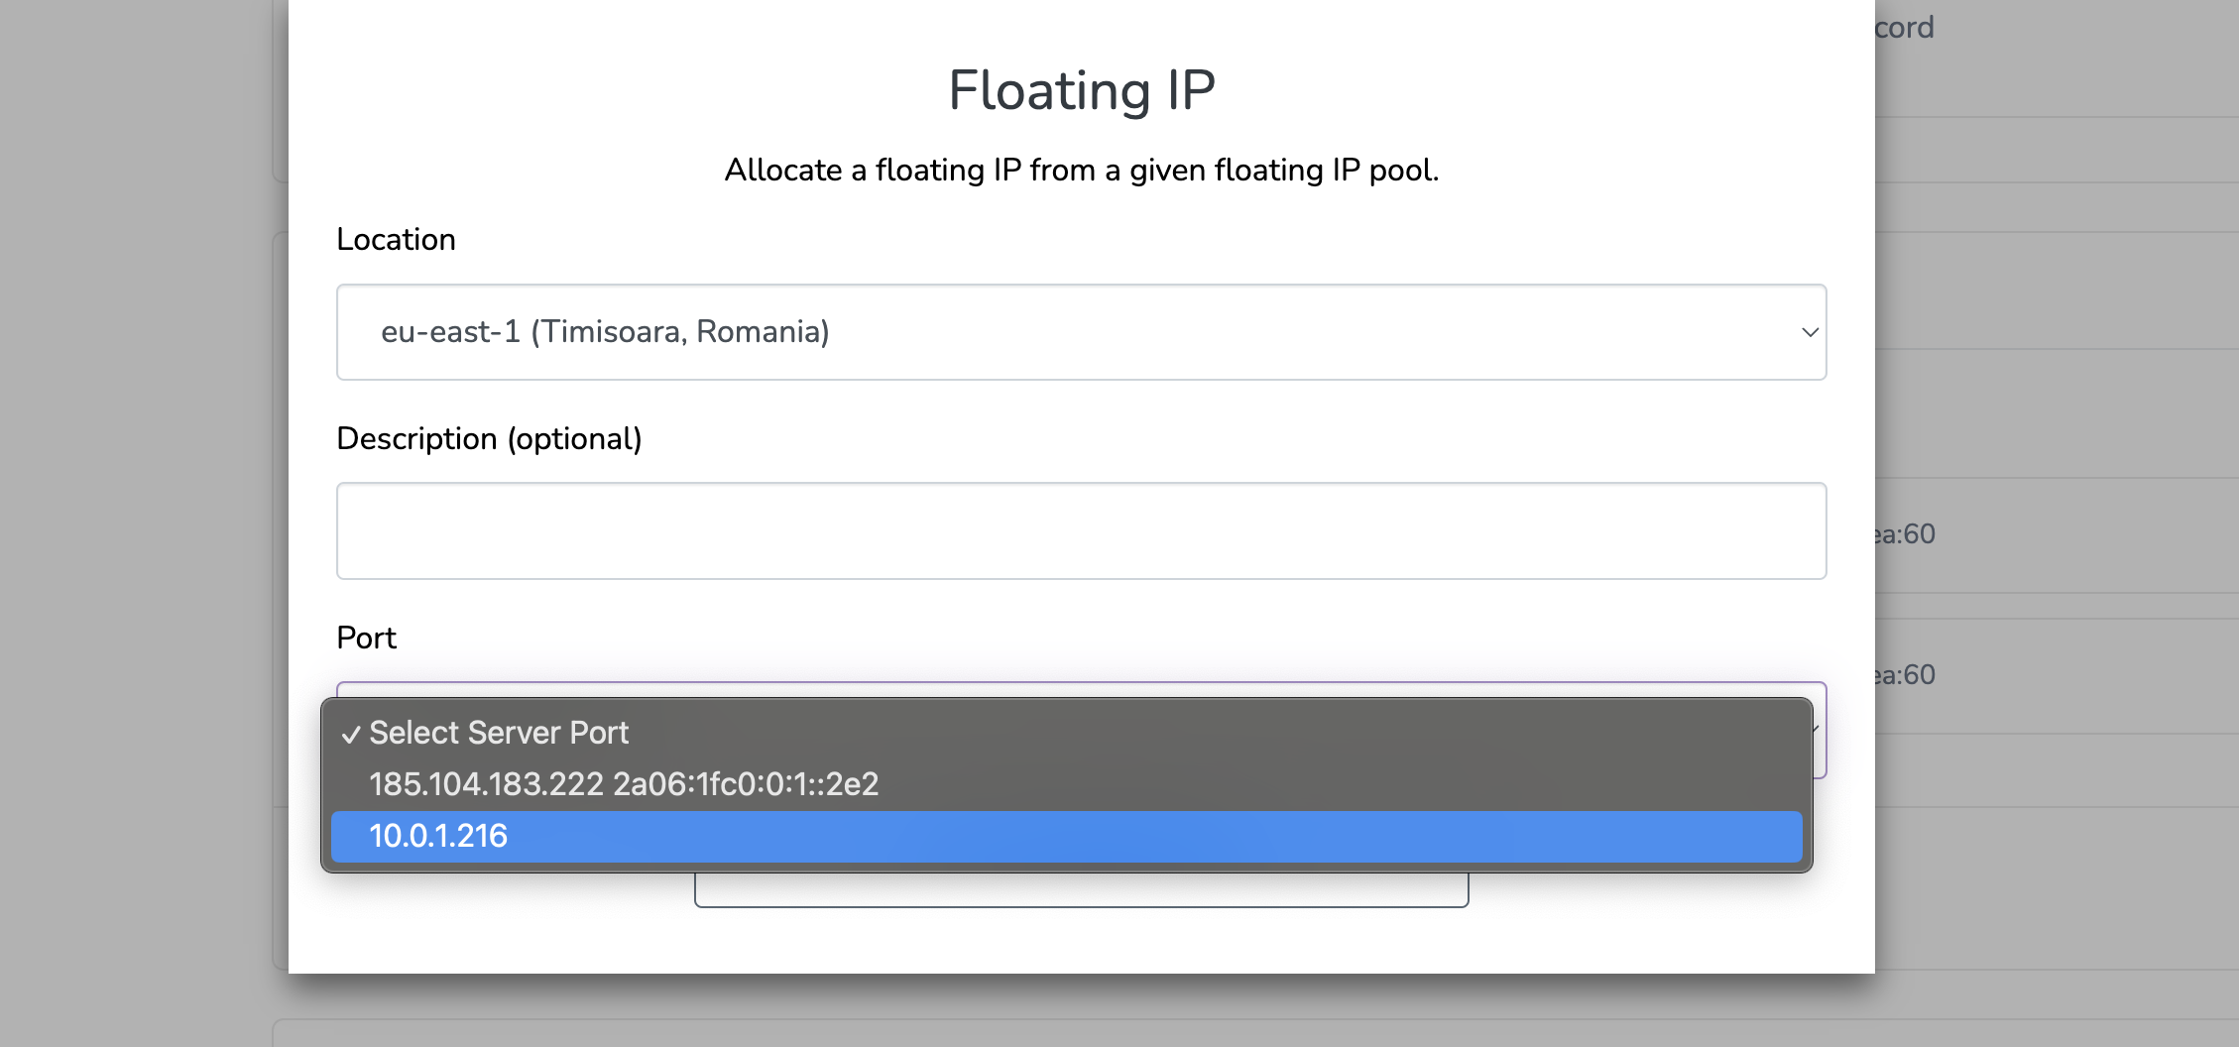Click the "Description (optional)" field label
Image resolution: width=2239 pixels, height=1047 pixels.
point(490,438)
